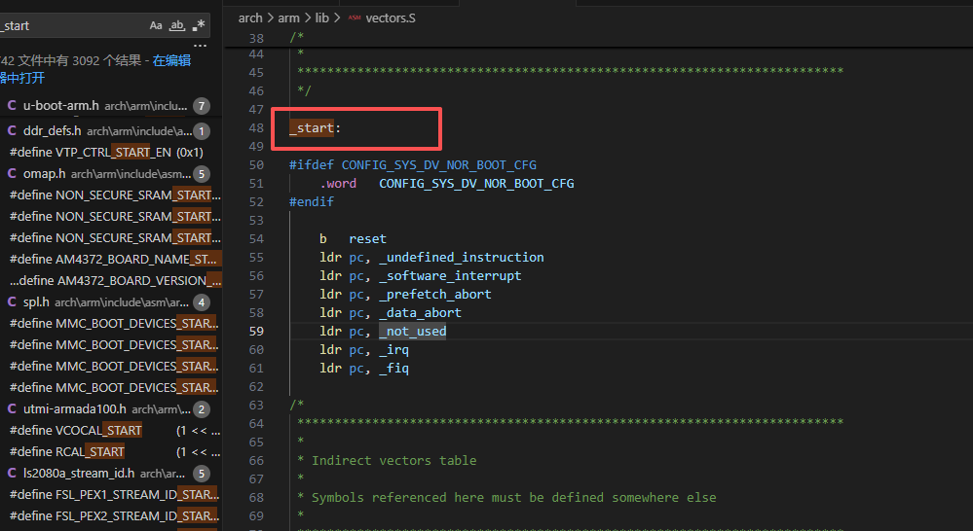Click result count badge 7 for u-boot-arm.h
Image resolution: width=973 pixels, height=531 pixels.
pos(202,106)
